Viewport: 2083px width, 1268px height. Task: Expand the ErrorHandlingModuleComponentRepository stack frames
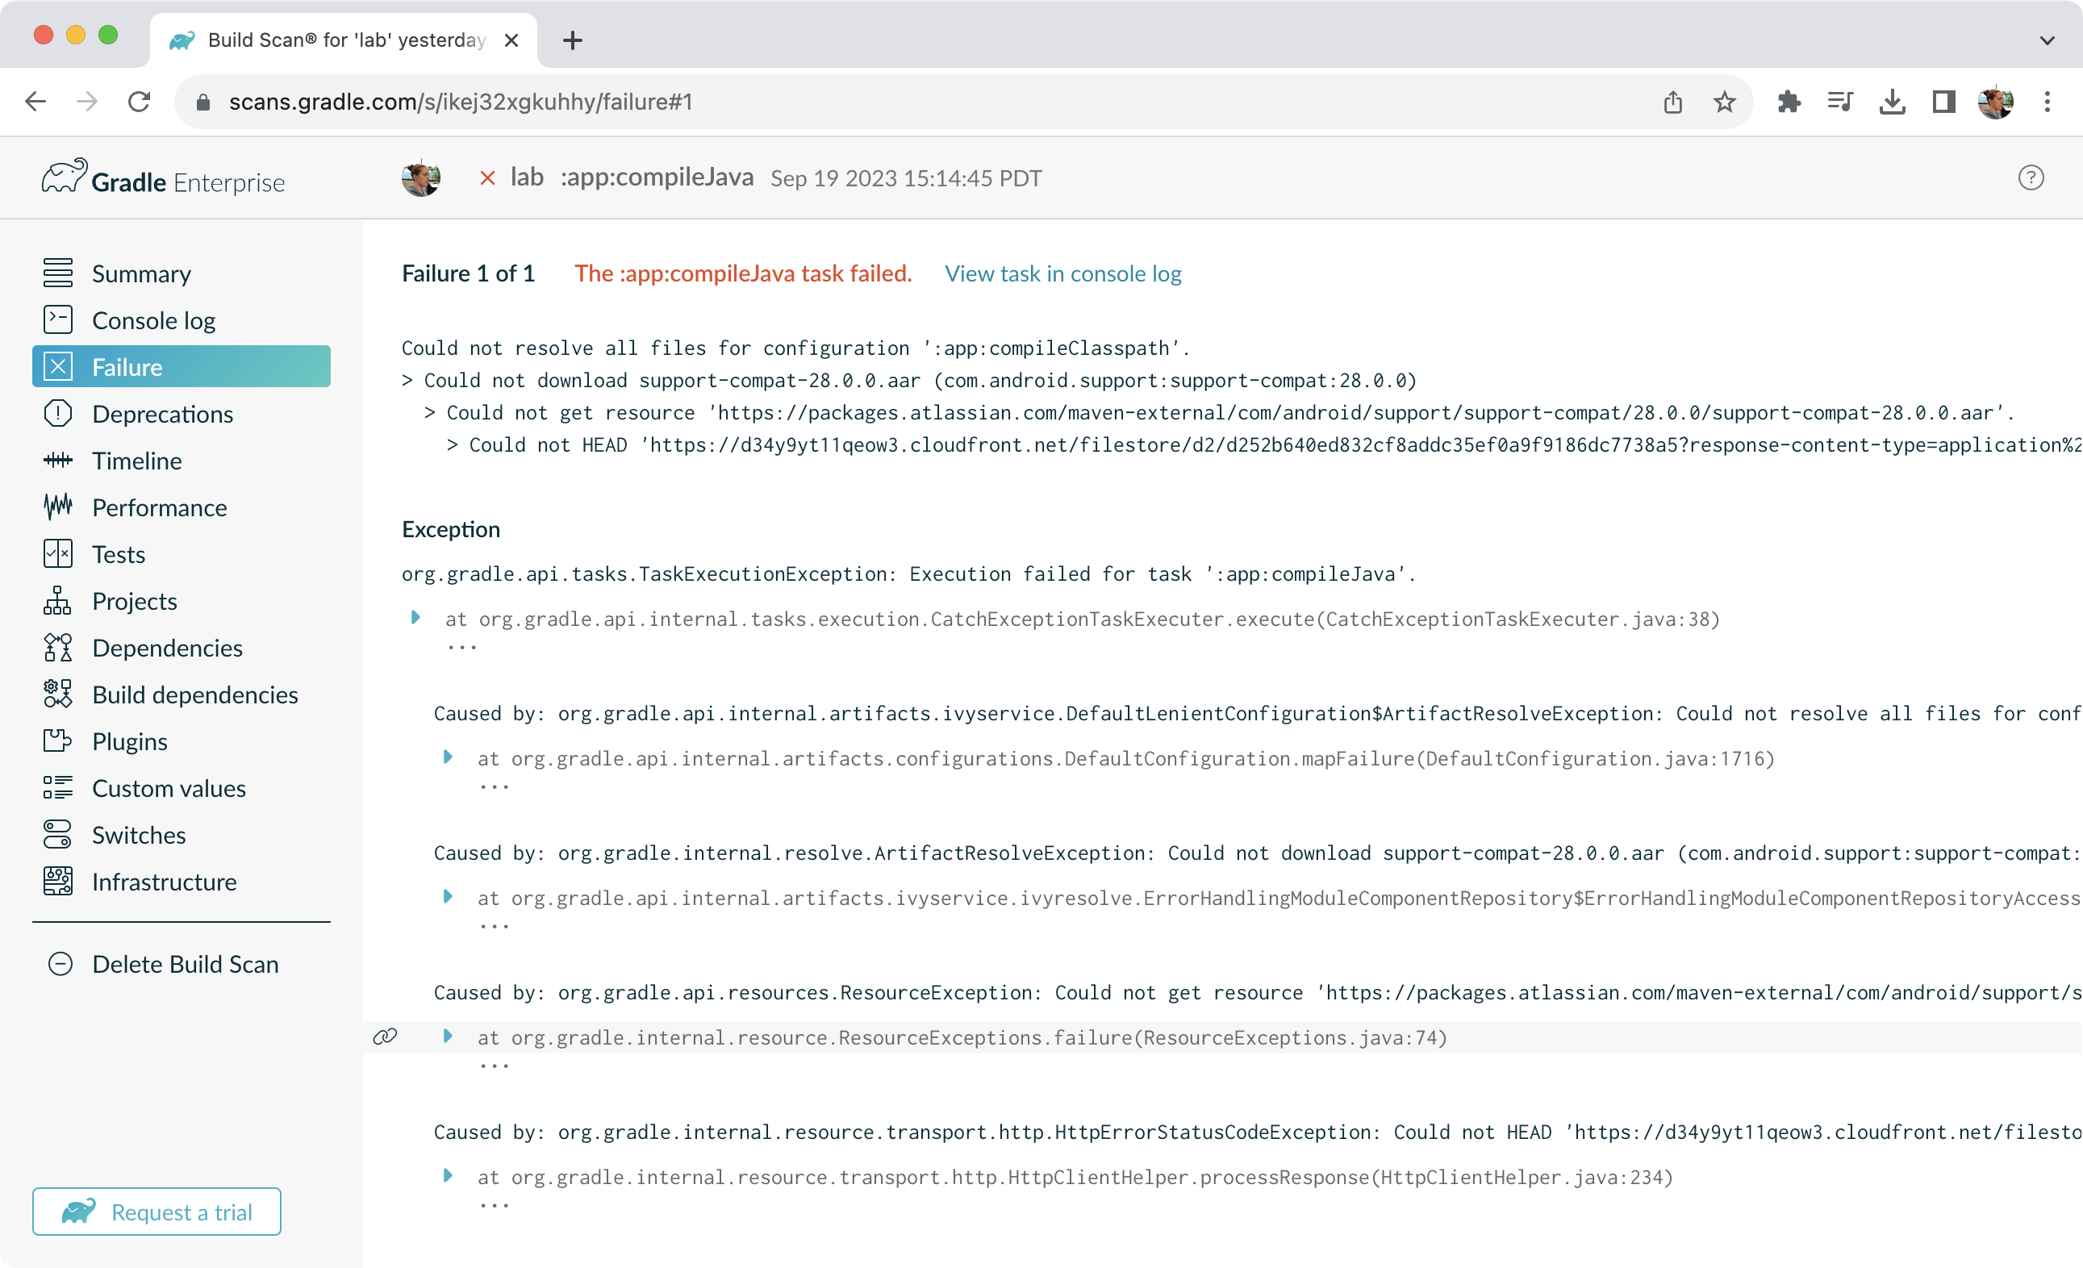click(447, 897)
